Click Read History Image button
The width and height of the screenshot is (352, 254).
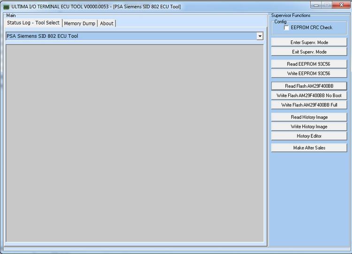coord(309,117)
